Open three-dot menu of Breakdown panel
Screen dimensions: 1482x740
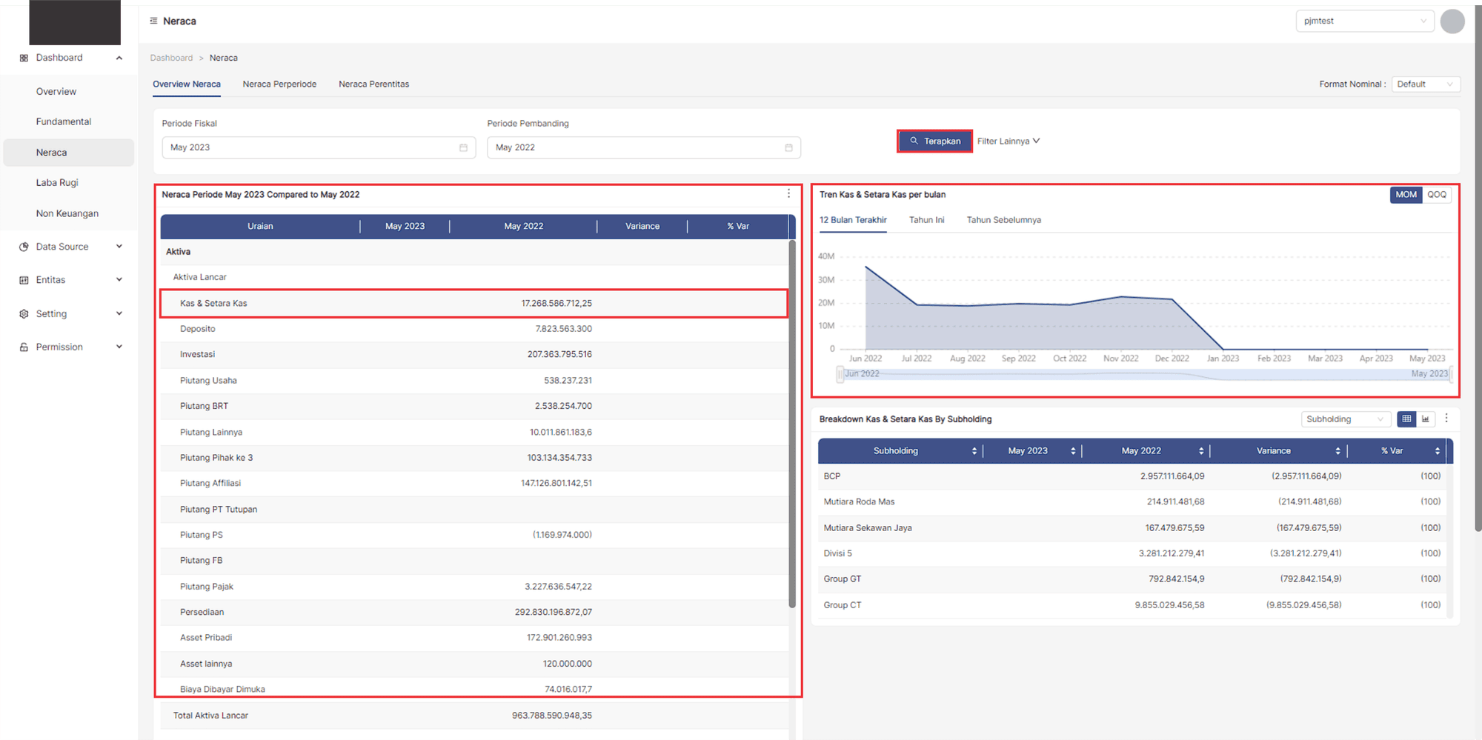click(x=1446, y=419)
